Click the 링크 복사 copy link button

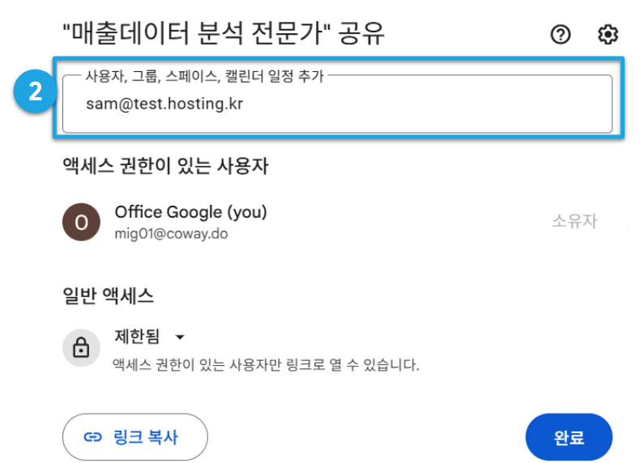pyautogui.click(x=135, y=437)
